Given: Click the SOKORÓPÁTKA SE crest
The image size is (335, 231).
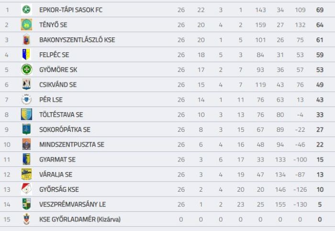Looking at the screenshot, I should [26, 129].
